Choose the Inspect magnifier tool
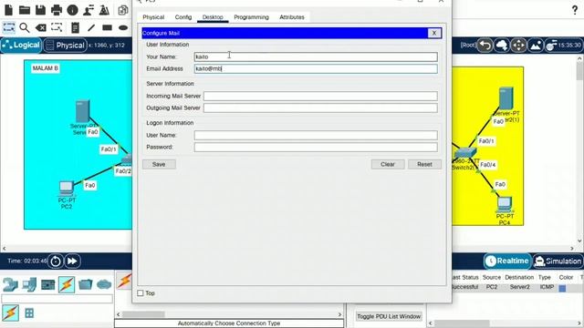584x328 pixels. [25, 27]
